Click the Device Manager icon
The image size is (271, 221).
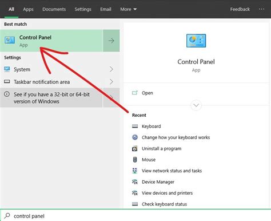(135, 182)
